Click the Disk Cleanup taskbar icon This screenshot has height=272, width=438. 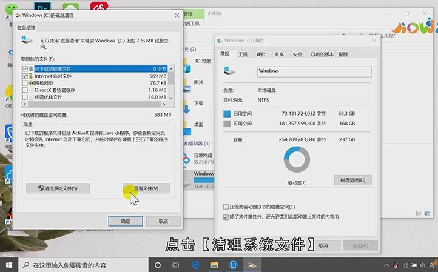(252, 265)
